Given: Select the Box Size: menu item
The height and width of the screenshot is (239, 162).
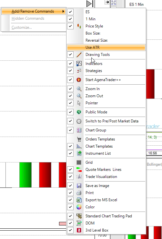Looking at the screenshot, I should 106,33.
